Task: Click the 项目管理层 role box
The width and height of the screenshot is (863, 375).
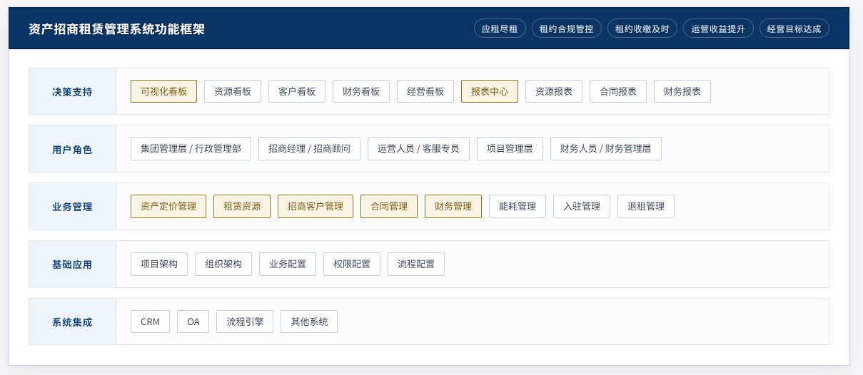Action: coord(510,149)
